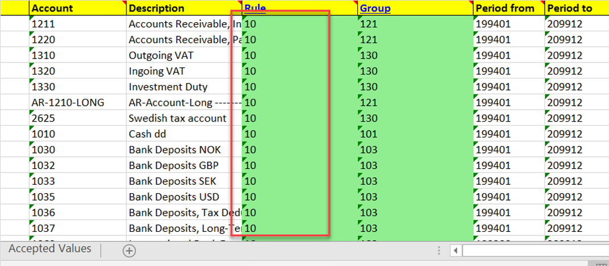609x266 pixels.
Task: Select the Swedish tax account description cell
Action: point(183,118)
